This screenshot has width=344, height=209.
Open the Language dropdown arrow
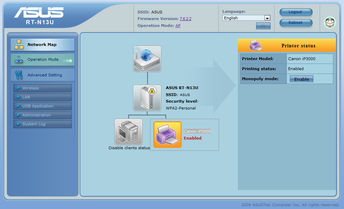267,18
